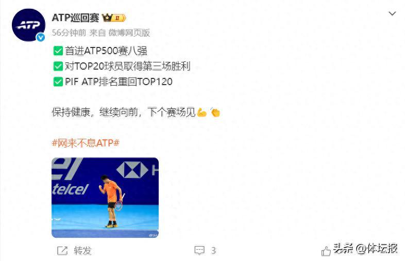Screen dimensions: 405x261
Task: Click the repost share arrow icon
Action: point(62,250)
